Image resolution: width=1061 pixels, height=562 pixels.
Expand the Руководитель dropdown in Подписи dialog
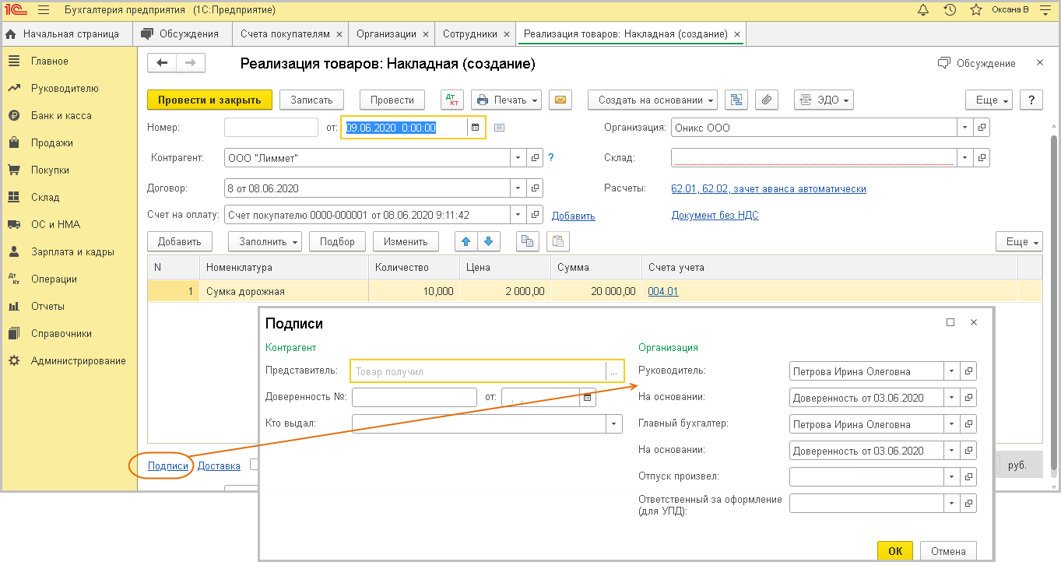coord(952,371)
